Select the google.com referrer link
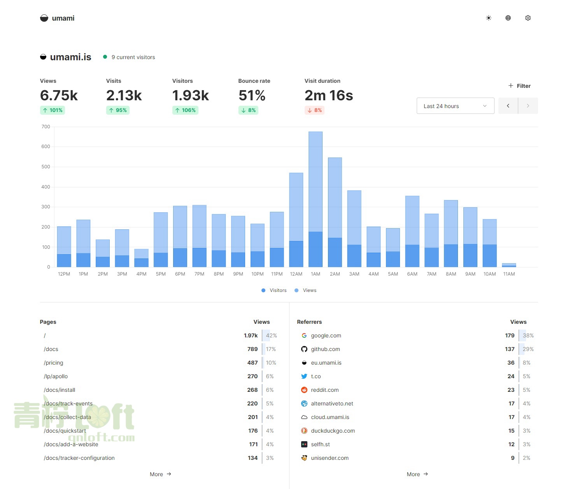 pos(326,335)
